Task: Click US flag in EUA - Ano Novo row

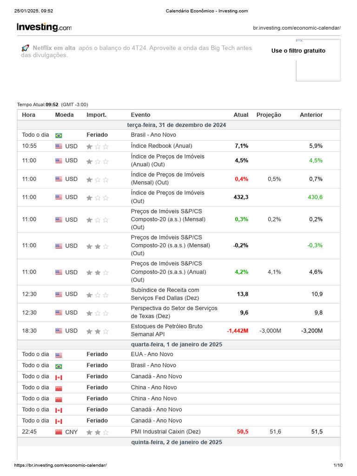Action: tap(59, 355)
